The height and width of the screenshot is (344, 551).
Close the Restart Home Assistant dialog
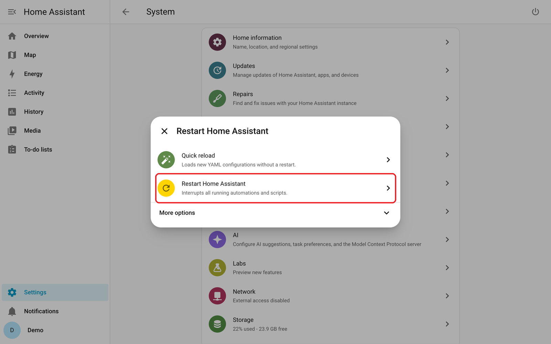pos(164,131)
